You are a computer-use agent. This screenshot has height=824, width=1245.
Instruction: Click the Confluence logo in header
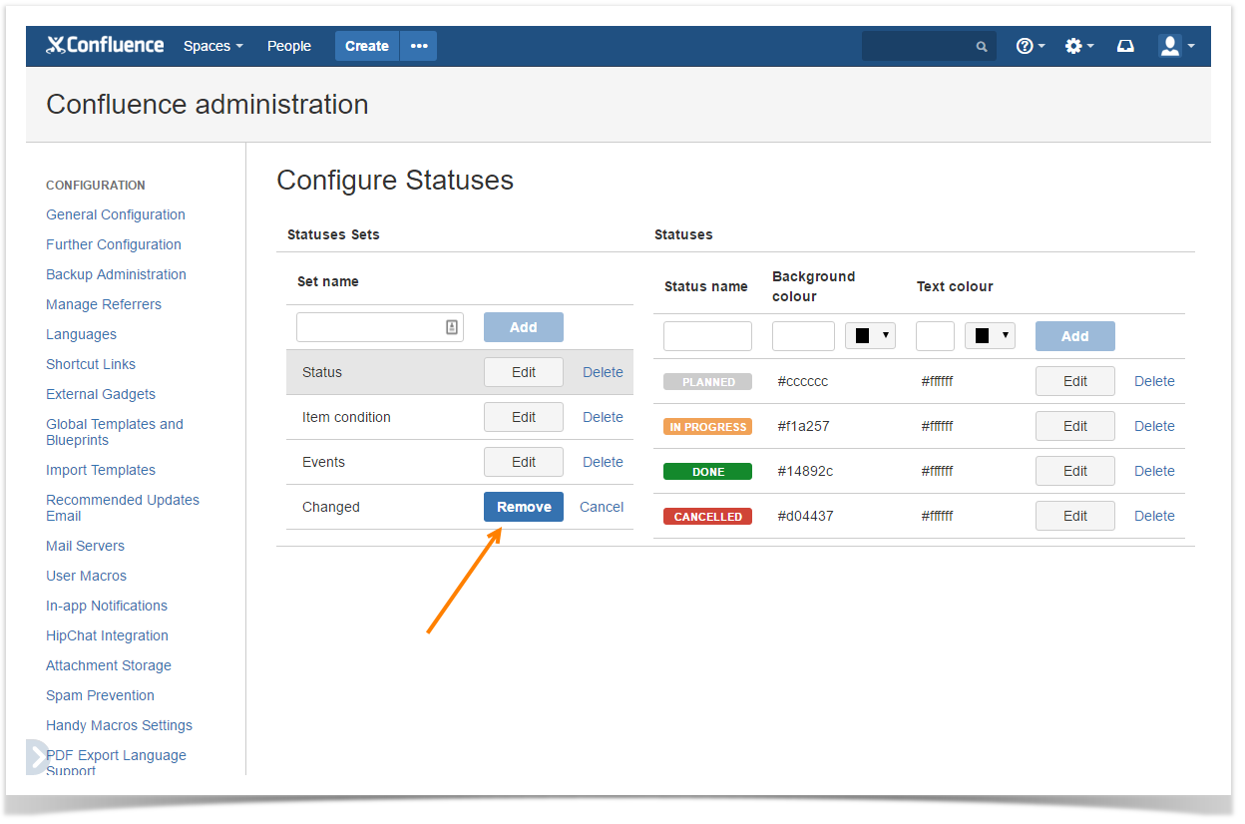105,46
